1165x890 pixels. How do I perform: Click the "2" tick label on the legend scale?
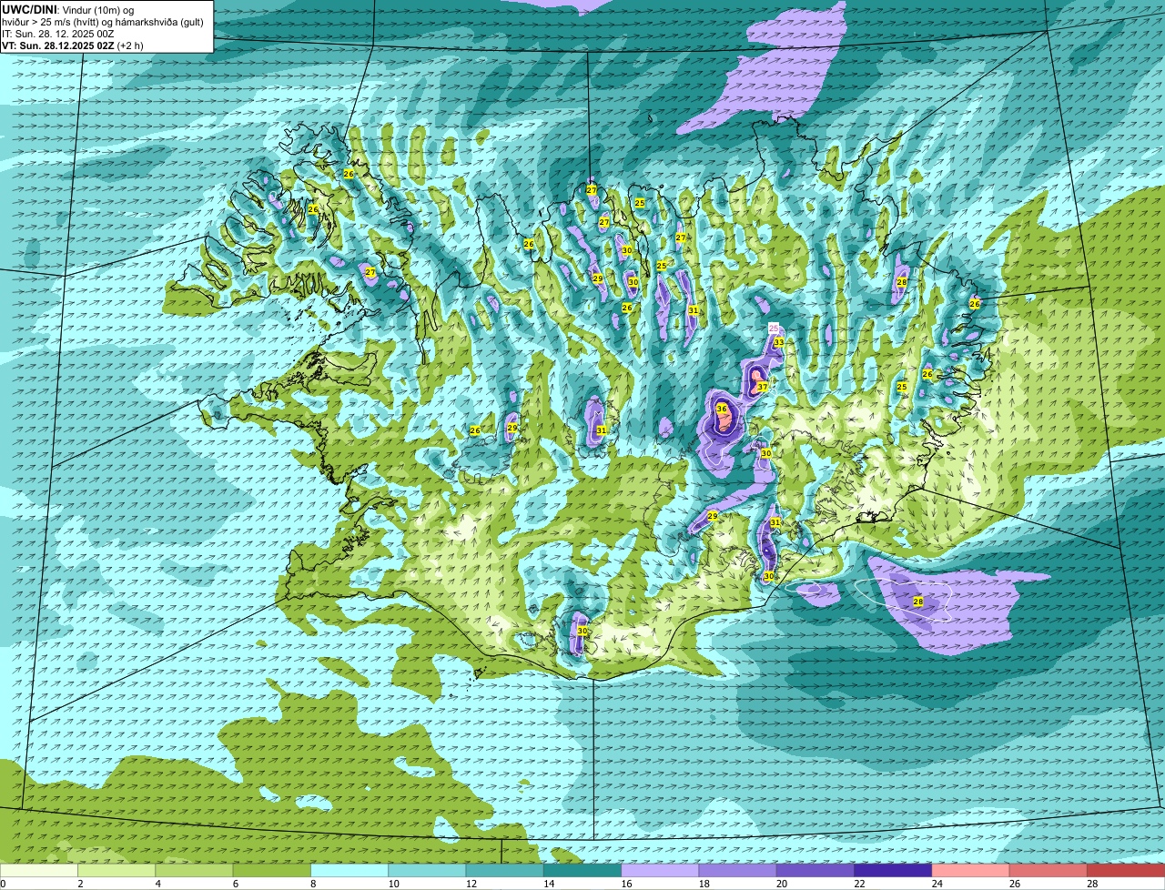click(80, 884)
